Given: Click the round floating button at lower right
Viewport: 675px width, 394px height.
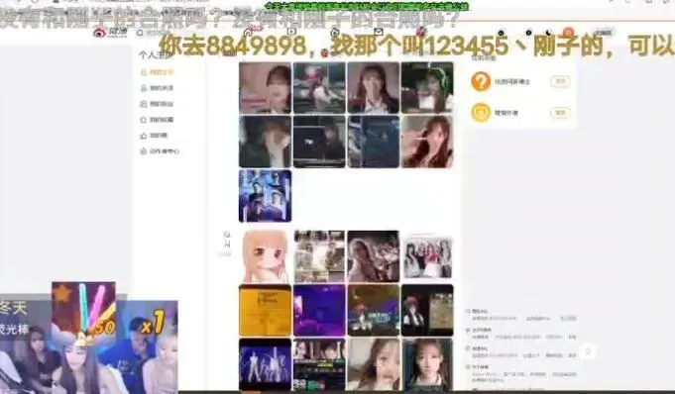Looking at the screenshot, I should pos(588,352).
